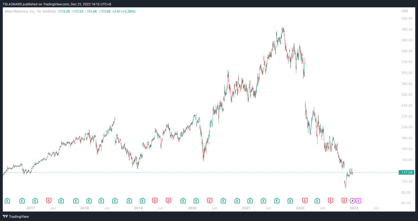Click the close value C117.09
Image resolution: width=418 pixels, height=221 pixels.
105,12
